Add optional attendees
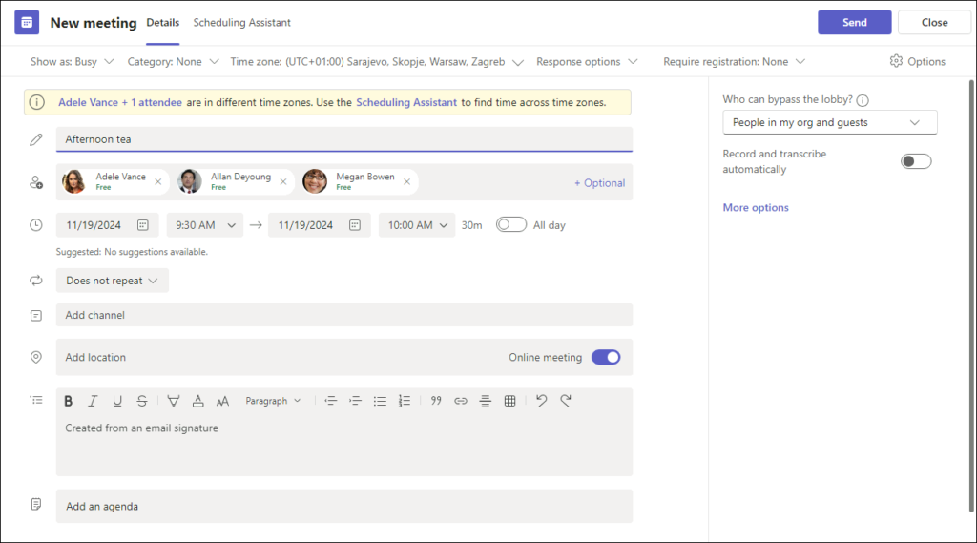This screenshot has height=543, width=977. tap(599, 182)
